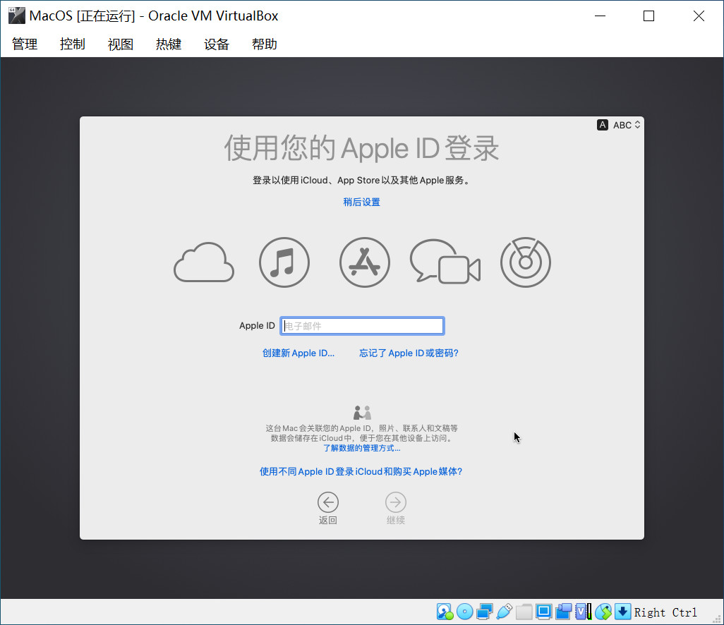Image resolution: width=724 pixels, height=625 pixels.
Task: Click the Messages and FaceTime icon
Action: 445,261
